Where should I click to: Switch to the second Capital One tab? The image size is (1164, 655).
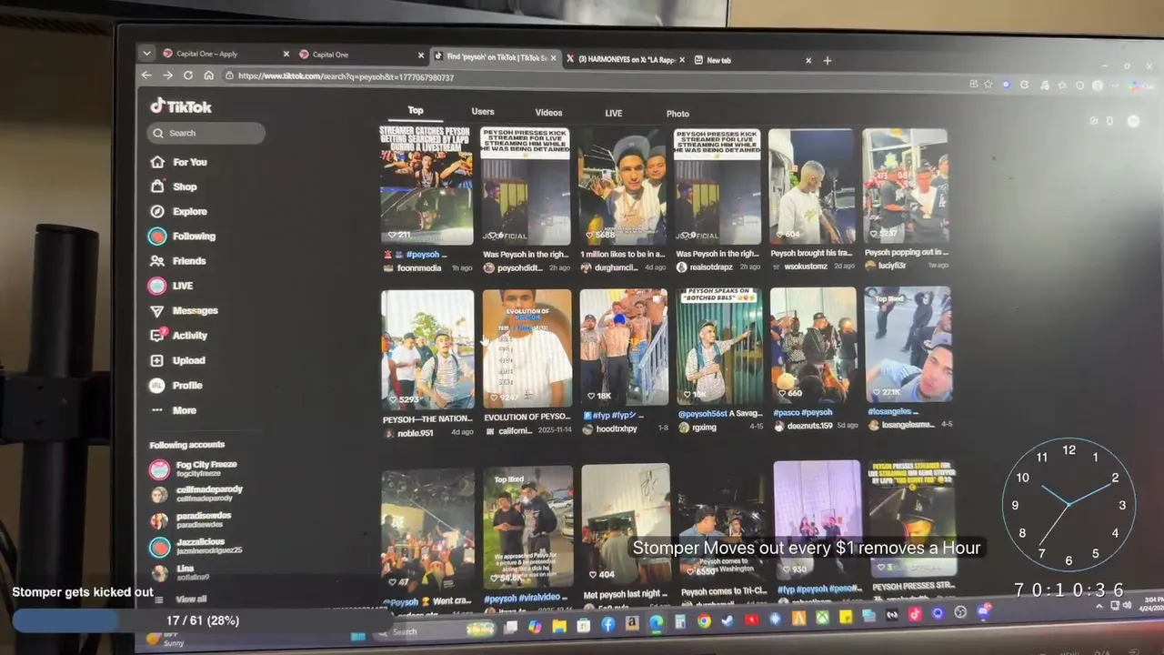pyautogui.click(x=361, y=55)
